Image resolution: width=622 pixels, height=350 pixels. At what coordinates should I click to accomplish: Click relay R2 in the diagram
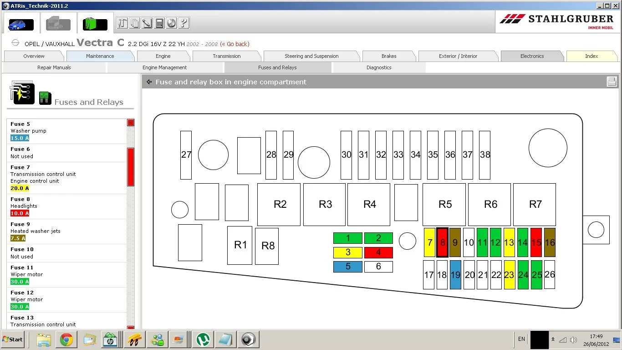(x=279, y=205)
